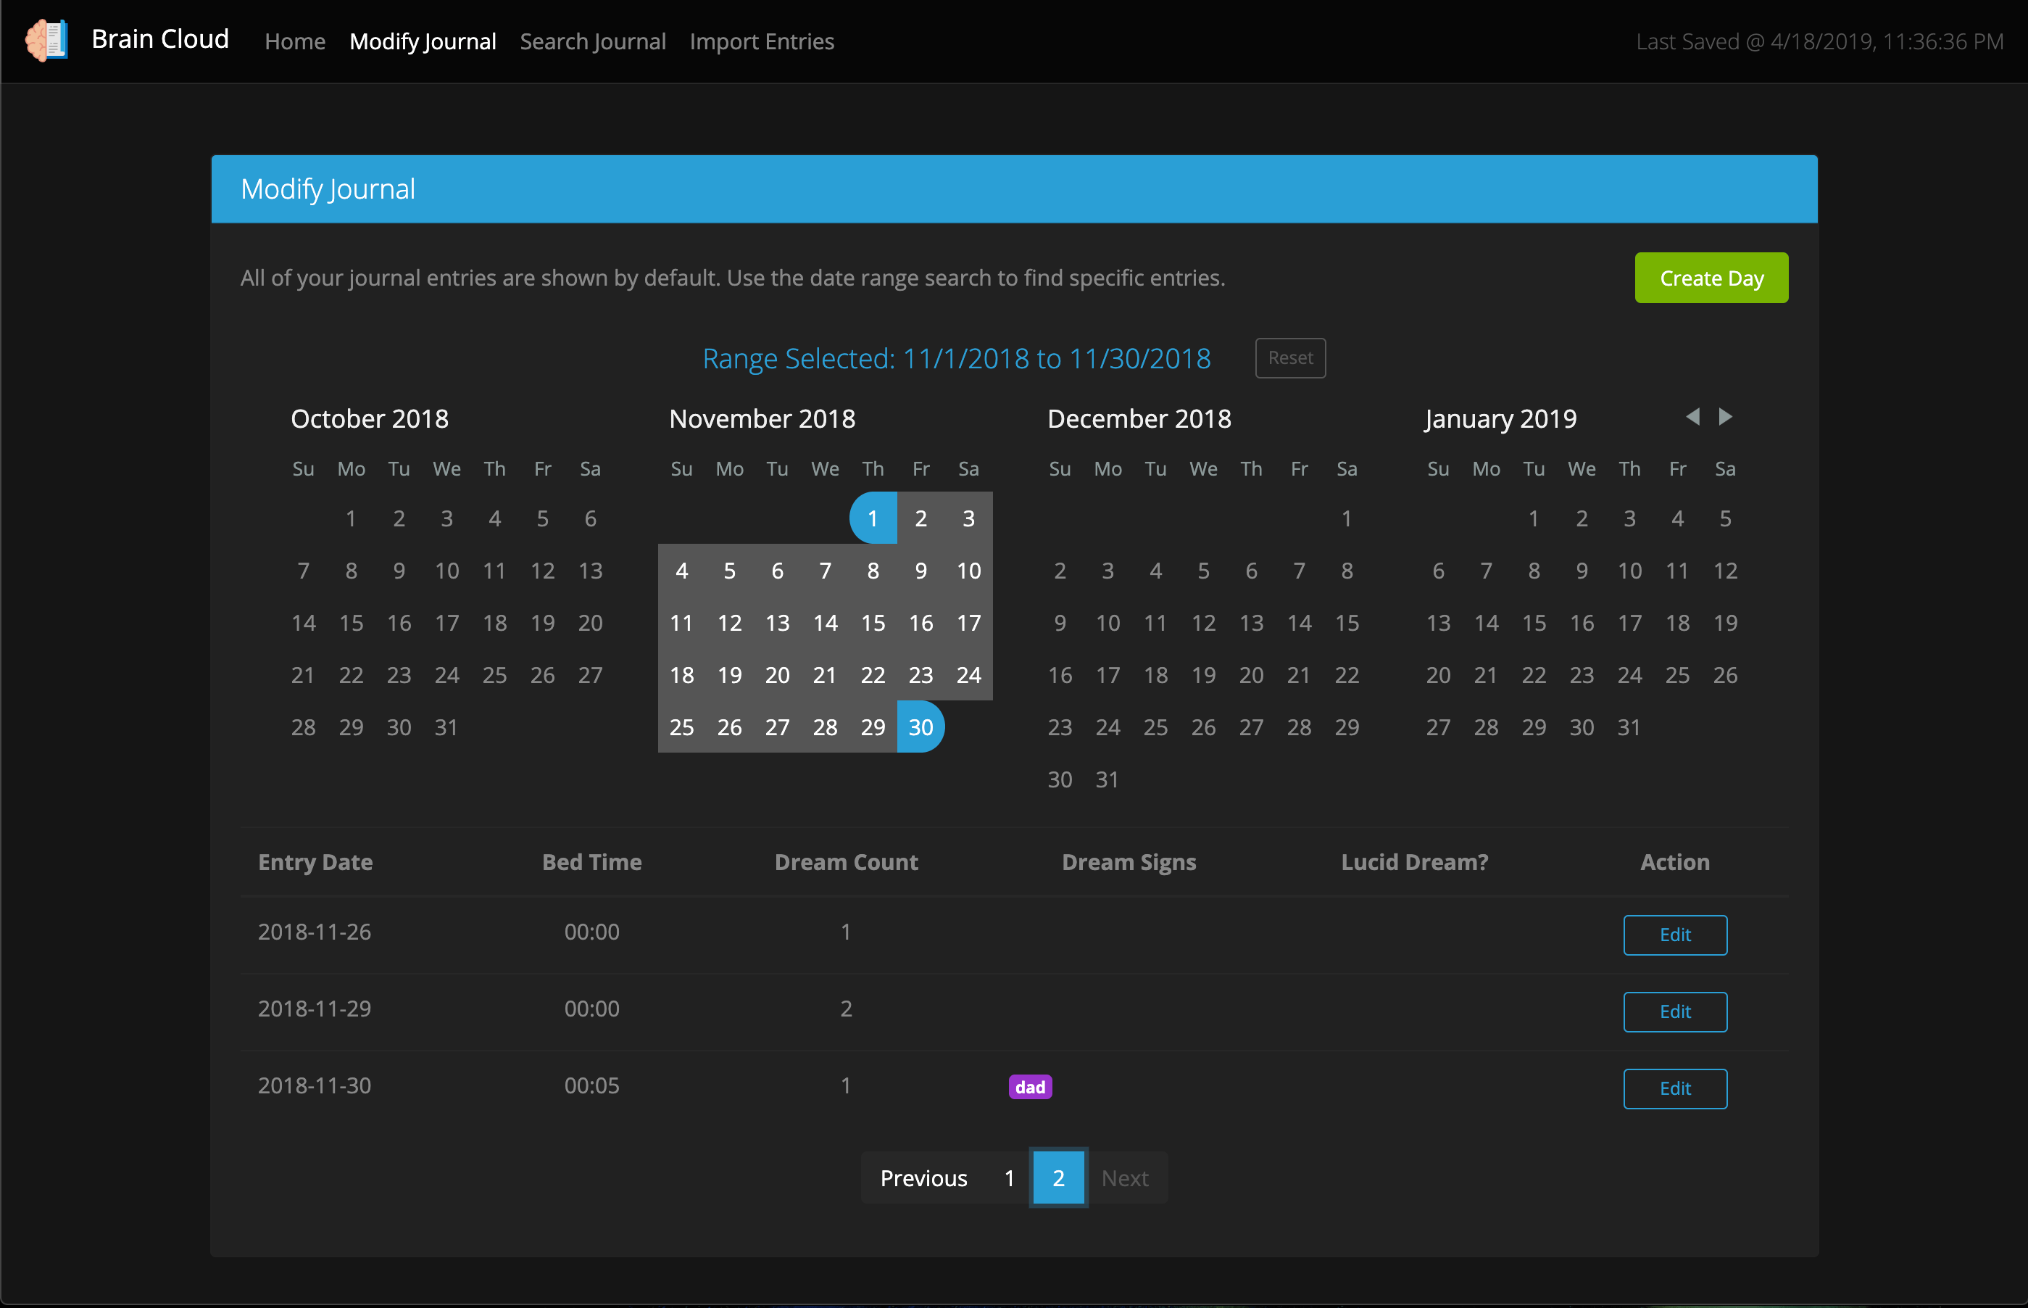Edit the 2018-11-26 entry
Viewport: 2028px width, 1308px height.
[1675, 935]
